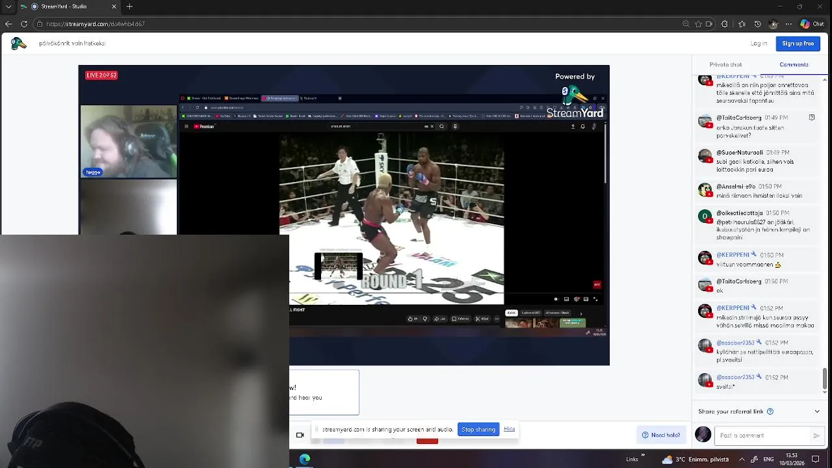Show hidden system tray icons
Viewport: 832px width, 468px height.
742,460
